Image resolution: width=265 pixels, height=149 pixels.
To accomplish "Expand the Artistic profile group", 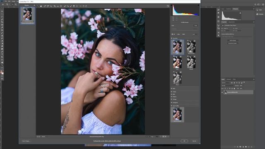I will coord(171,92).
